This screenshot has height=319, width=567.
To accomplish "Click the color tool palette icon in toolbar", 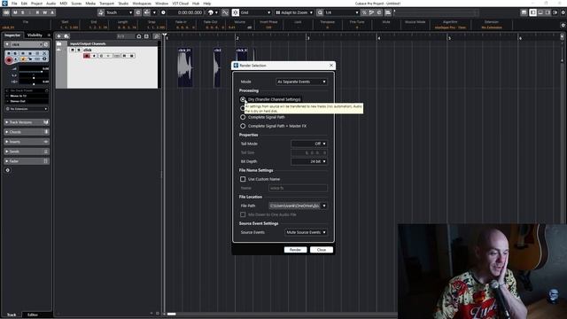I will pyautogui.click(x=211, y=12).
